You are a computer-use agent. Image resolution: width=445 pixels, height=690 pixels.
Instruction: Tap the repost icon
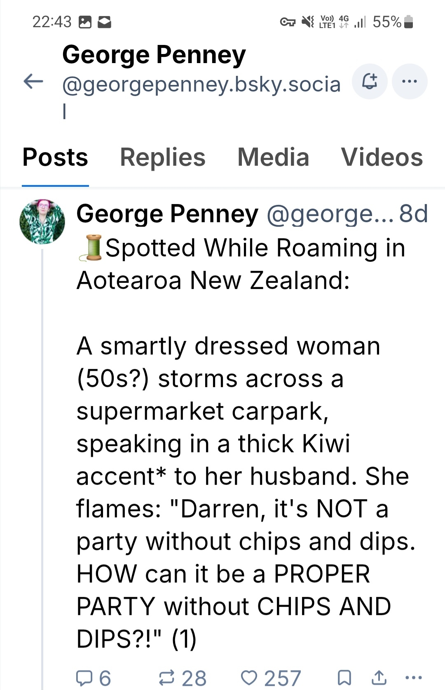[x=167, y=677]
